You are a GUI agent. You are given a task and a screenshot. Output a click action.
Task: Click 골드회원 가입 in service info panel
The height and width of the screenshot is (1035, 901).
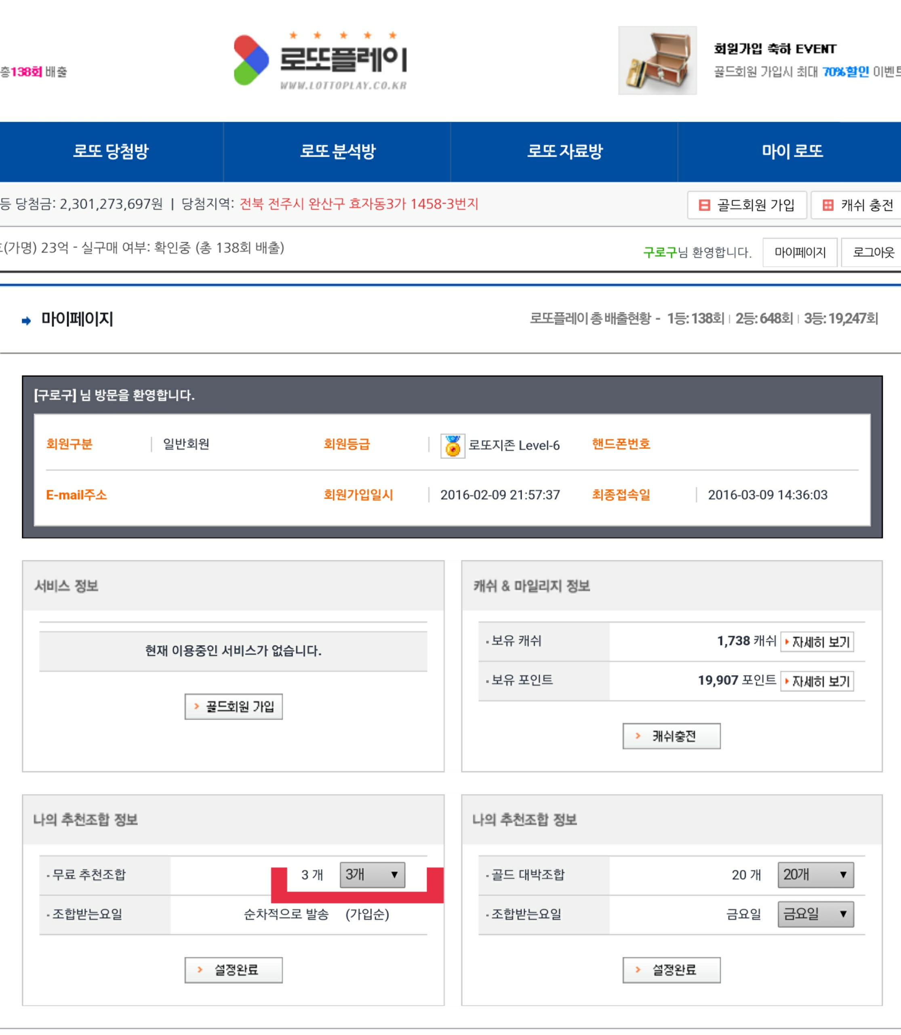click(x=233, y=706)
